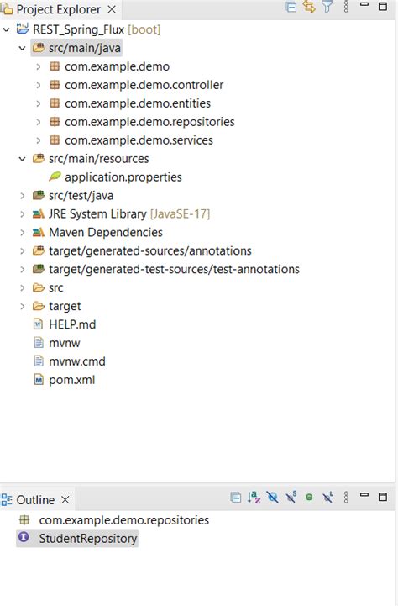Expand com.example.demo.controller package

pyautogui.click(x=39, y=85)
